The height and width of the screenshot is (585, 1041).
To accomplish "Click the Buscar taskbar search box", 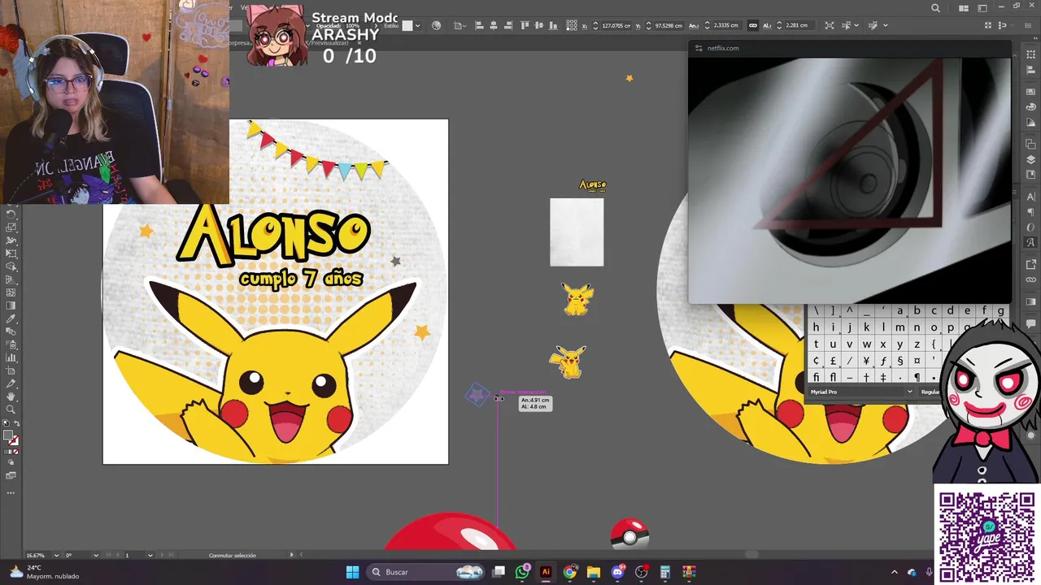I will coord(425,572).
